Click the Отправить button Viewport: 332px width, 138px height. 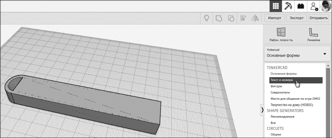coord(319,18)
